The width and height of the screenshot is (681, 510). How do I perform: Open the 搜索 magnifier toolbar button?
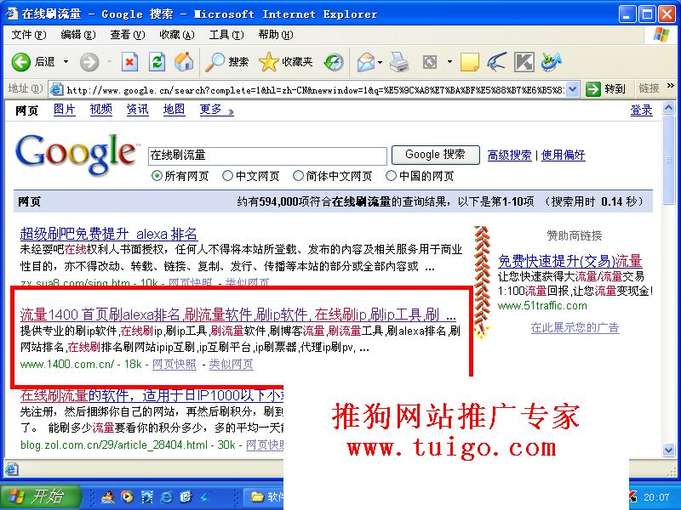(226, 62)
